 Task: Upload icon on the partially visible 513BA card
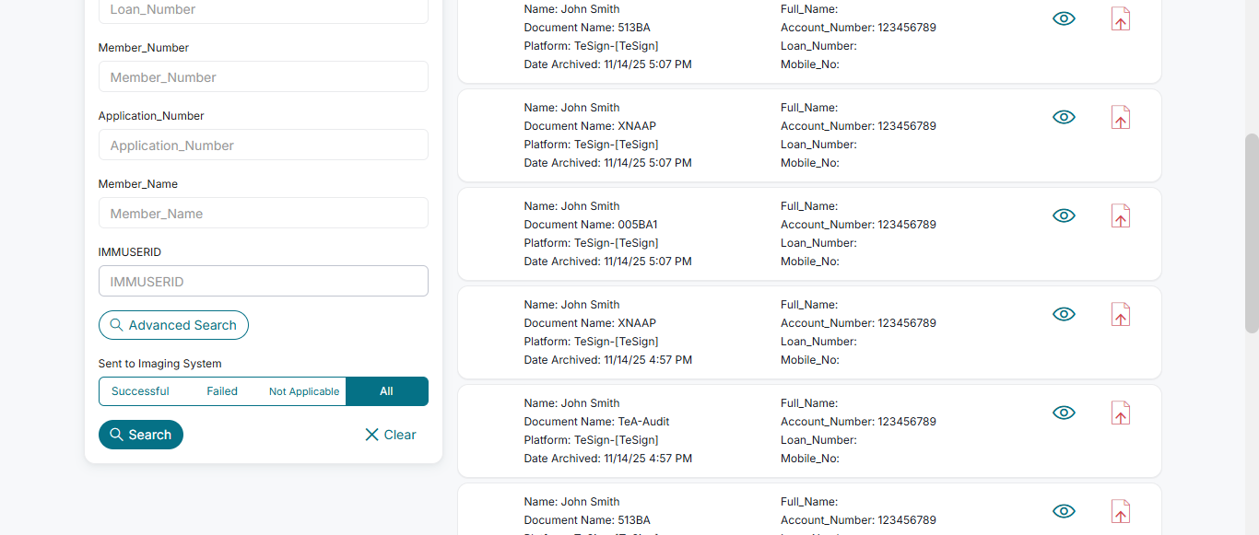click(x=1120, y=511)
